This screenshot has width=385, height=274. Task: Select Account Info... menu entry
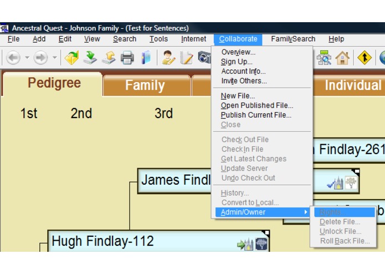click(x=262, y=71)
